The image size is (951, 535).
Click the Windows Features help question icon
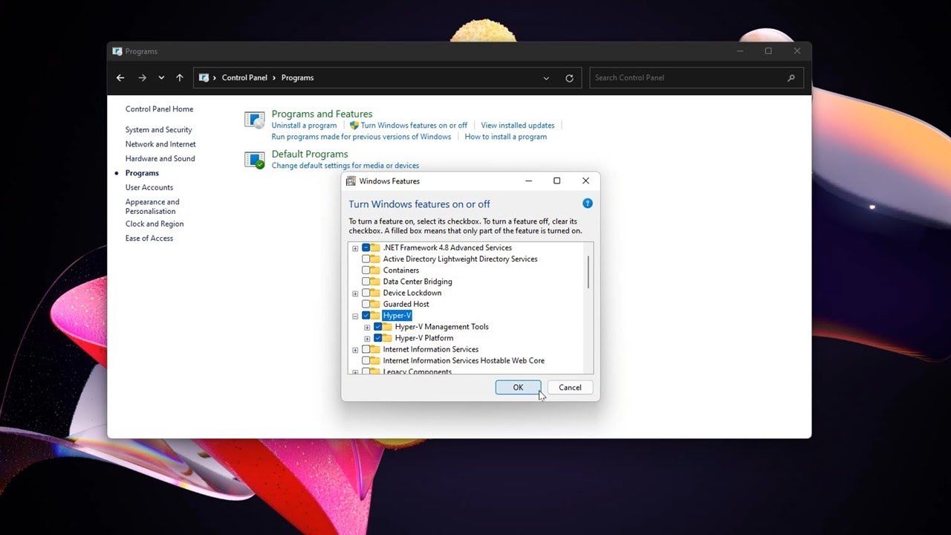coord(587,204)
